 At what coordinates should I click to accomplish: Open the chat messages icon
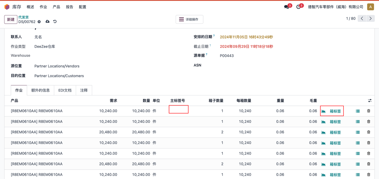click(x=286, y=7)
